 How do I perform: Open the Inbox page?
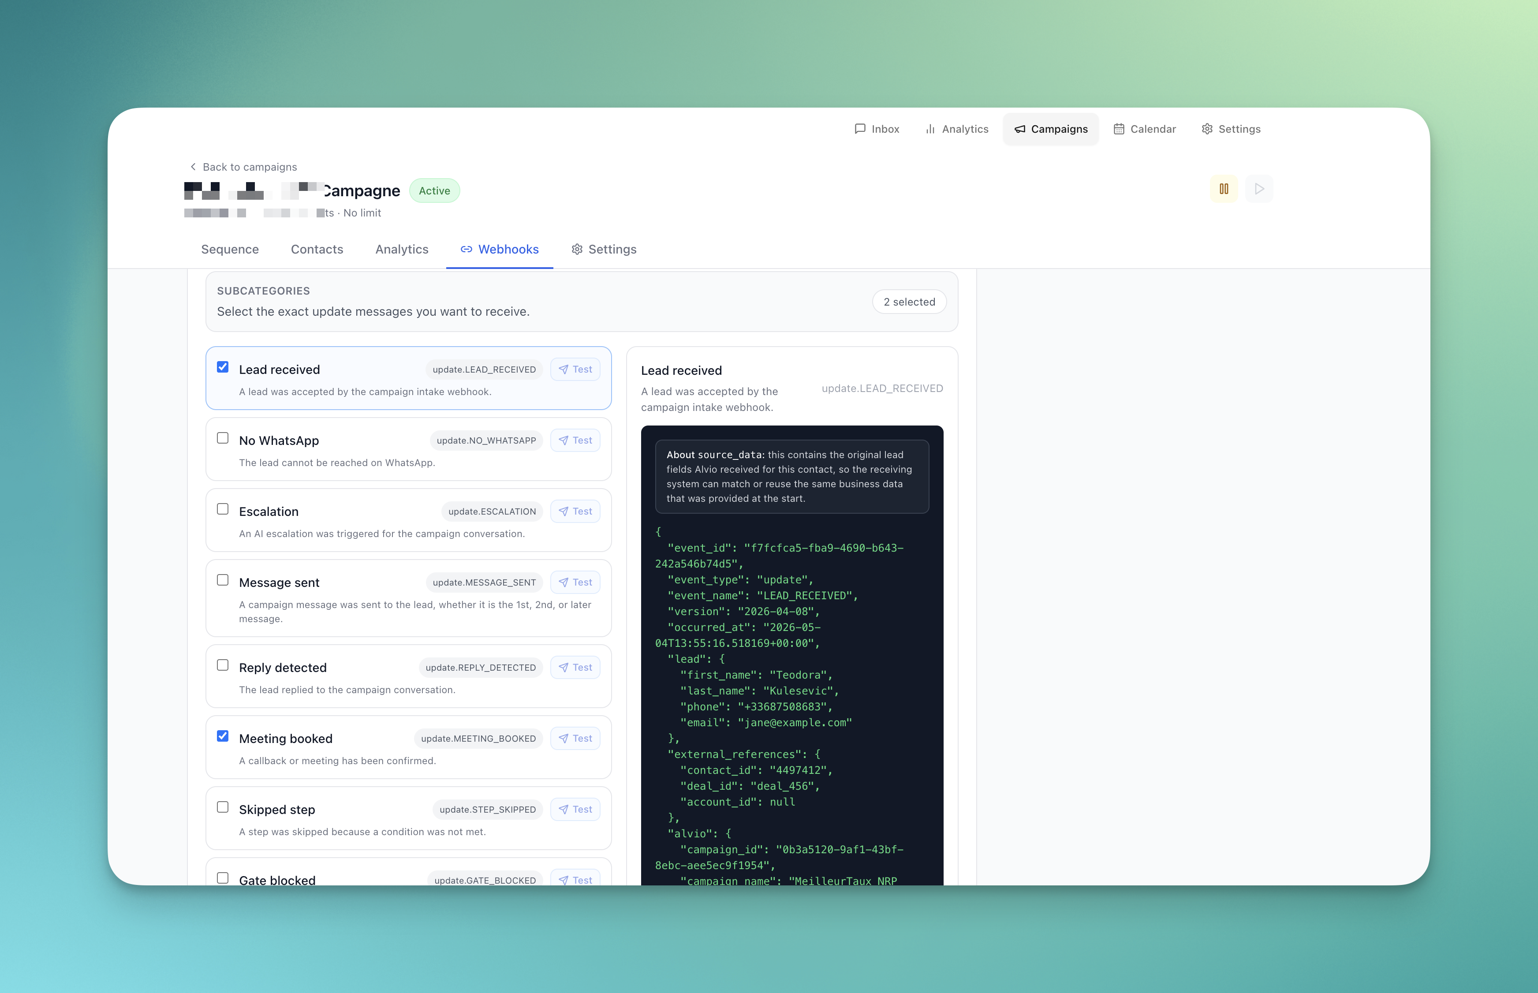tap(877, 129)
